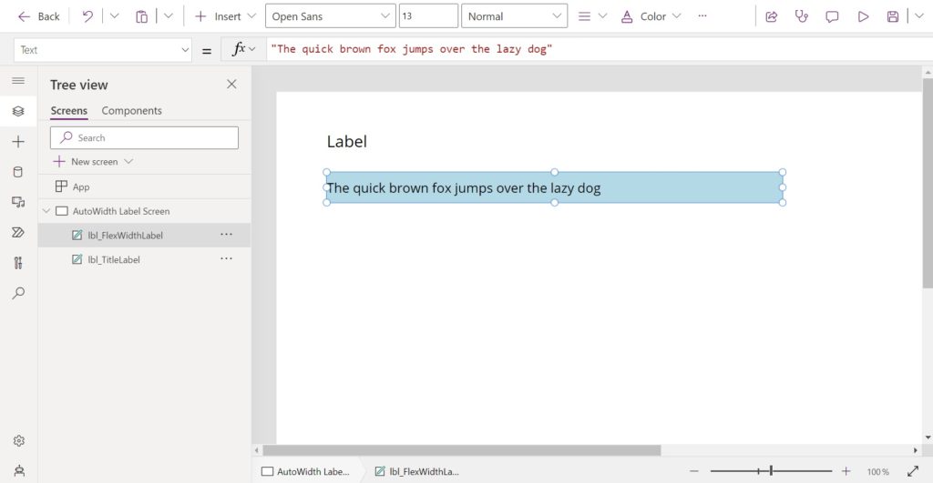Open the Text property selector dropdown
The width and height of the screenshot is (933, 483).
click(x=102, y=50)
